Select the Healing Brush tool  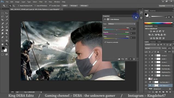tap(2, 23)
